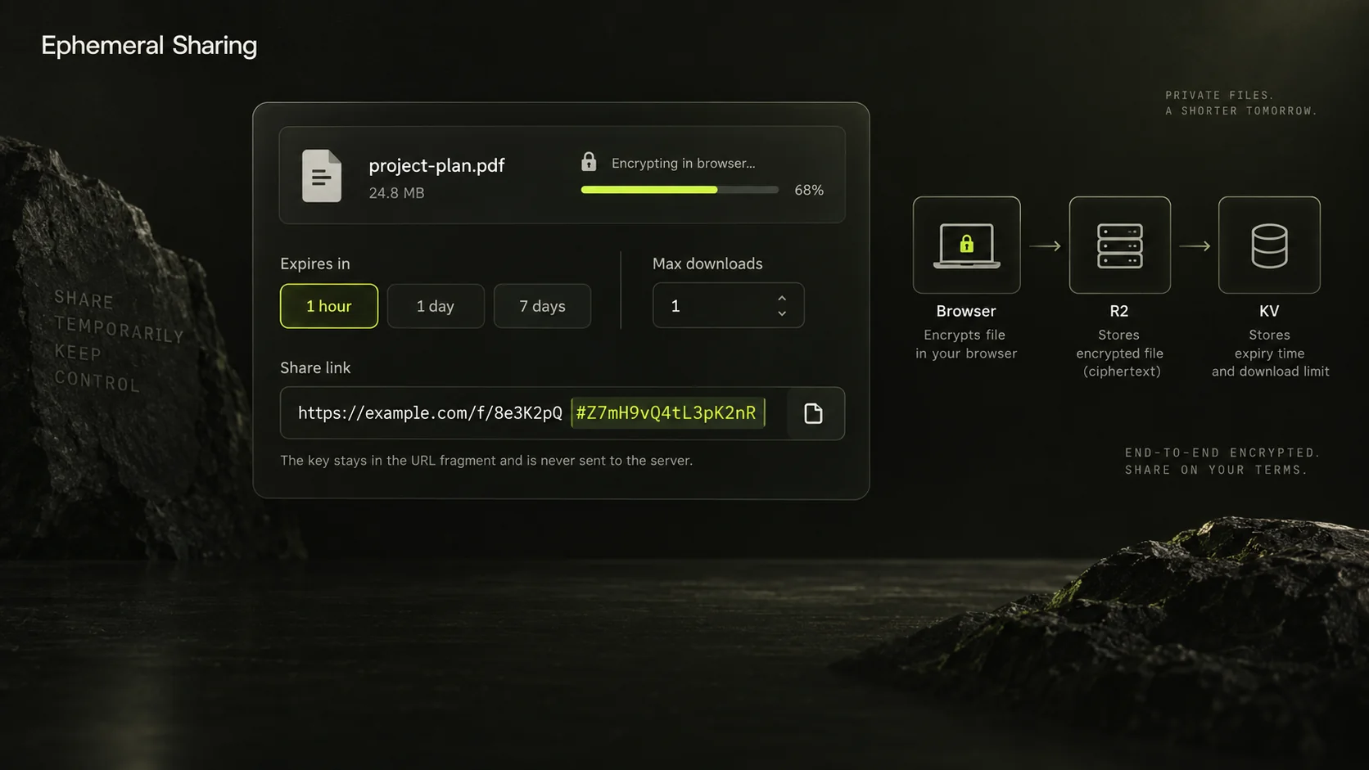Screen dimensions: 1369x770
Task: Click the Share link label
Action: coord(315,367)
